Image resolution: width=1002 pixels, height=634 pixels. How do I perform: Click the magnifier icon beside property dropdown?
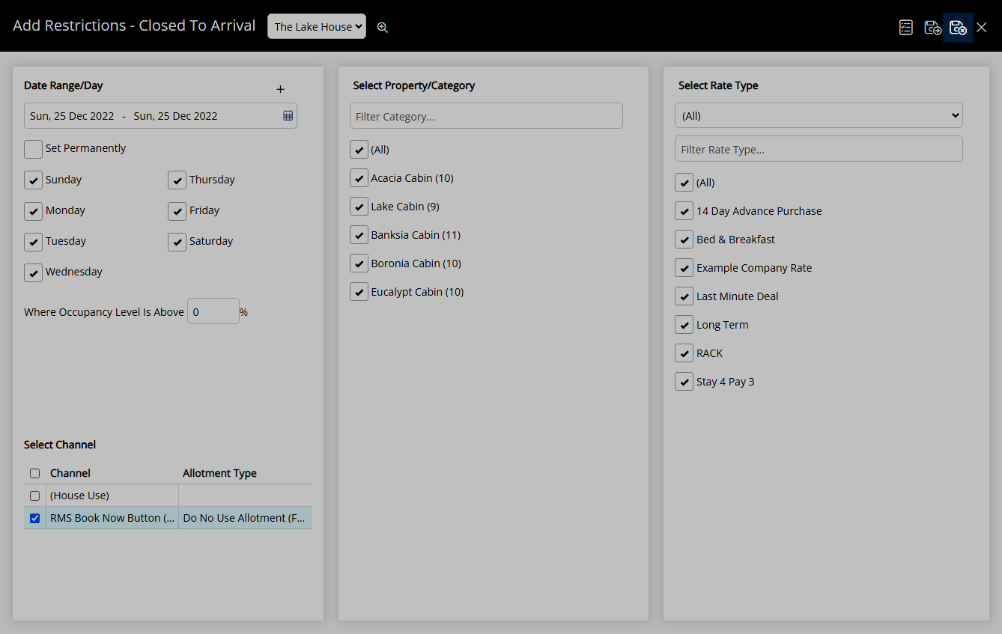pos(383,28)
